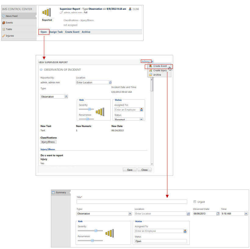Expand the Type dropdown in Summary form
250x249 pixels.
130,214
